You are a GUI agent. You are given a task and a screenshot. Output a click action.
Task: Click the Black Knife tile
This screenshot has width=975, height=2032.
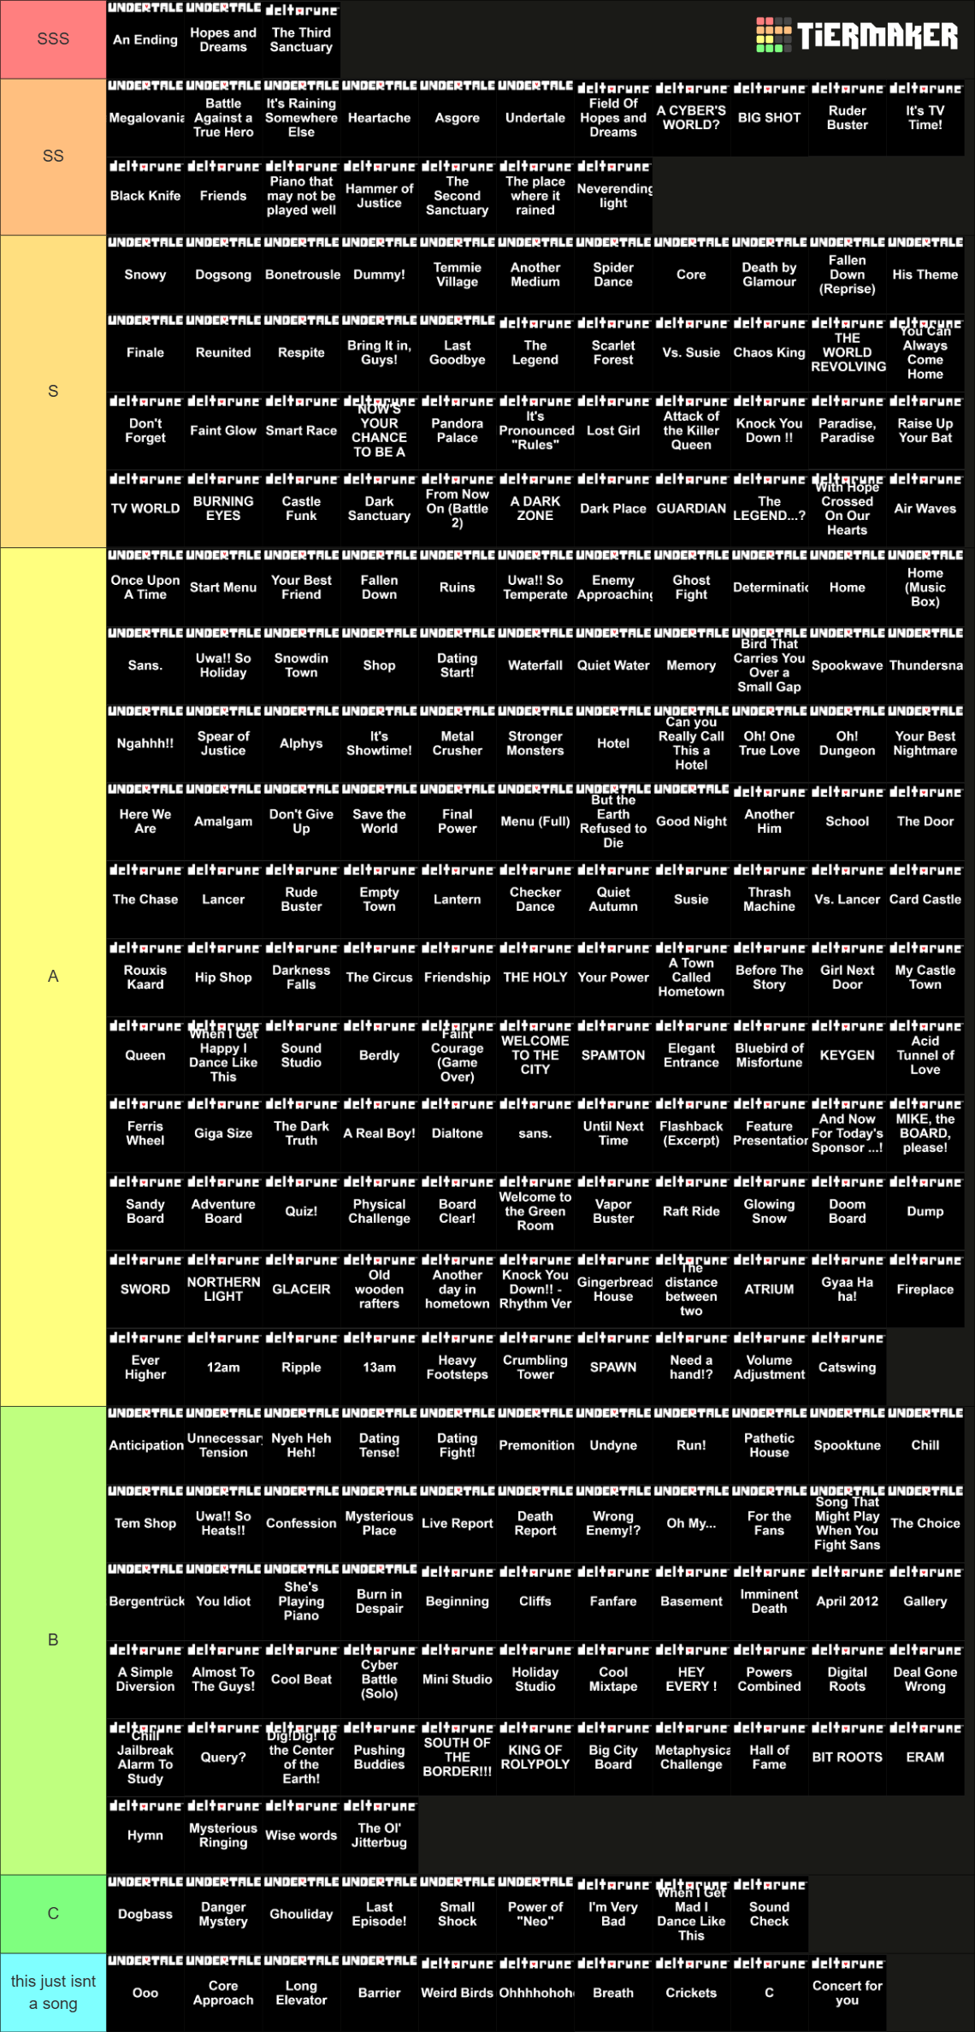[145, 195]
